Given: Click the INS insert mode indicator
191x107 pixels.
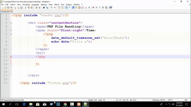Looking at the screenshot, I should coord(186,100).
